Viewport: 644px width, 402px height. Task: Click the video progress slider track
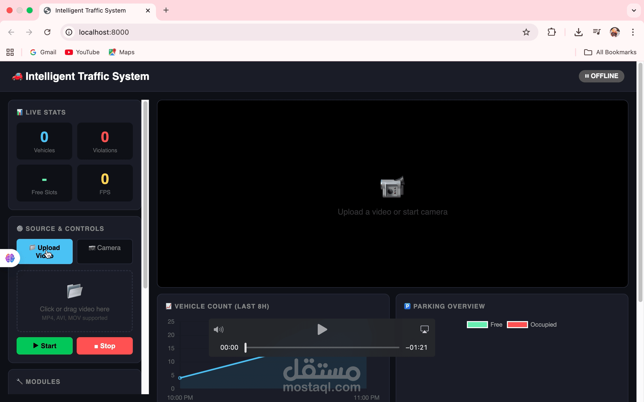322,347
